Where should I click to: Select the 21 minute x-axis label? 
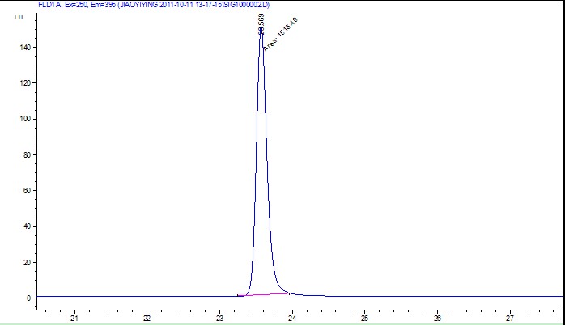pos(74,319)
